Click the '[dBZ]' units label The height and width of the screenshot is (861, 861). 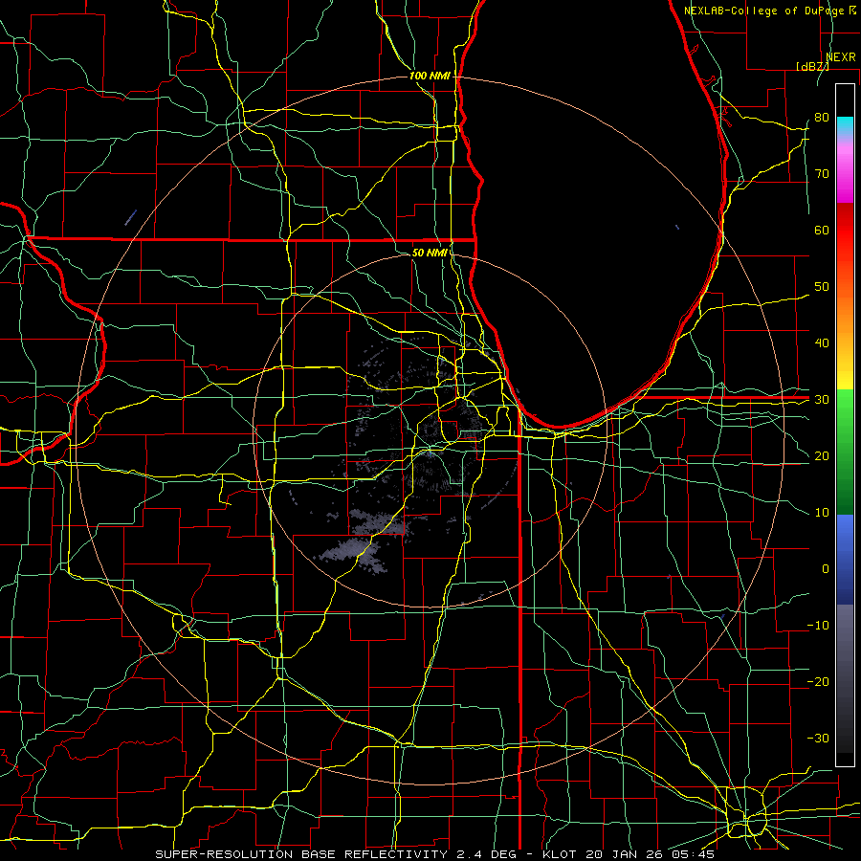(812, 66)
